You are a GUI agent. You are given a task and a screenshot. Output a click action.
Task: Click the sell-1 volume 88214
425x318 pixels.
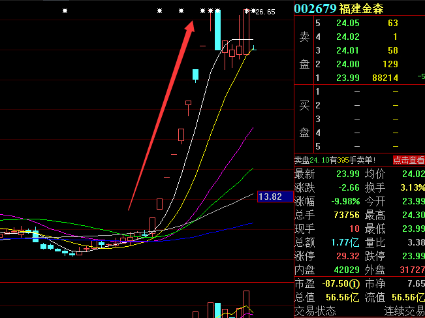(385, 78)
